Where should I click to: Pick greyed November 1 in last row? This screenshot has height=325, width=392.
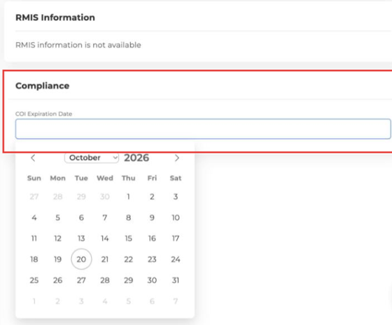coord(34,301)
